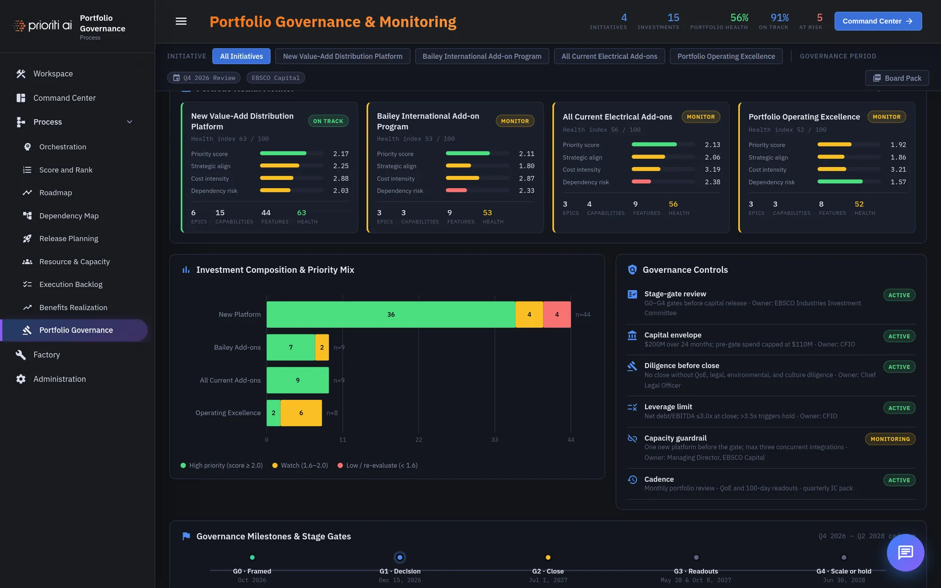
Task: Click the G2 · Close milestone marker
Action: (548, 557)
